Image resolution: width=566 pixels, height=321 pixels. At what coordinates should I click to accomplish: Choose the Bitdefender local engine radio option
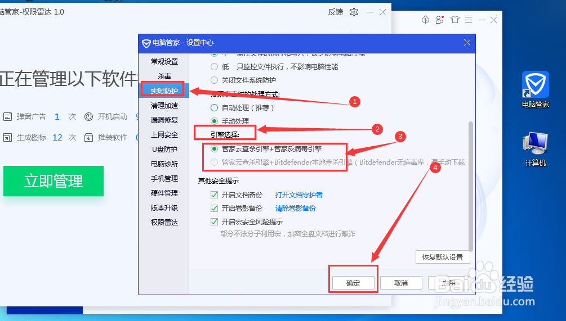[214, 162]
